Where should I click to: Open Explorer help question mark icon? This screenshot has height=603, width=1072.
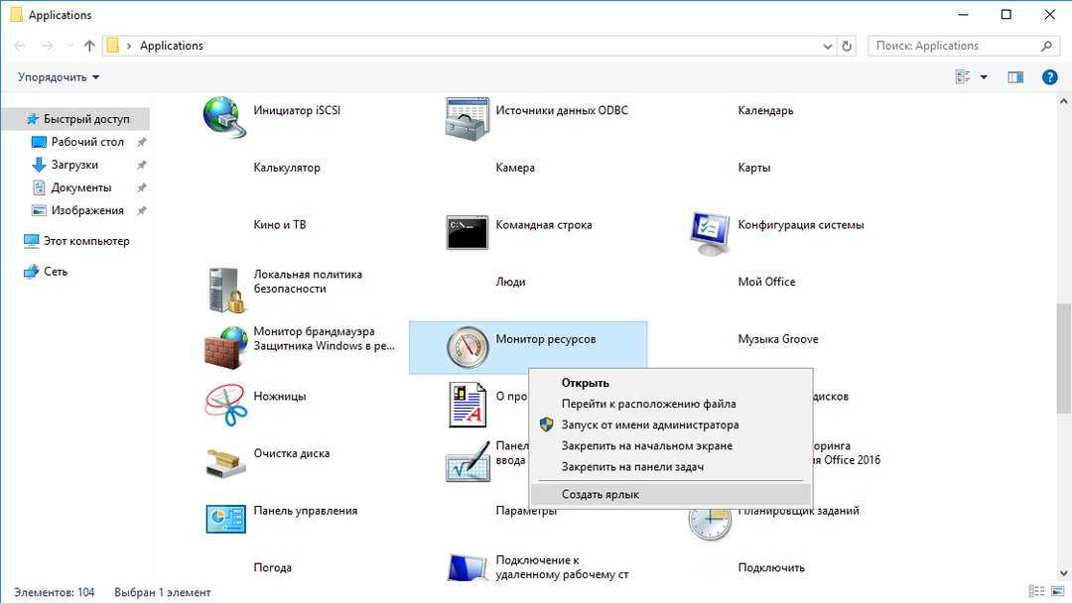pos(1049,77)
